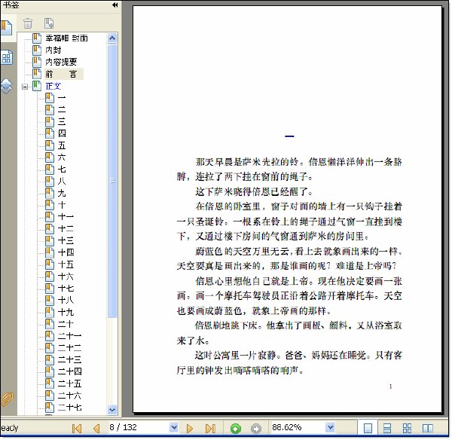Open the Bookmarks panel icon in sidebar
This screenshot has width=452, height=440.
click(6, 28)
